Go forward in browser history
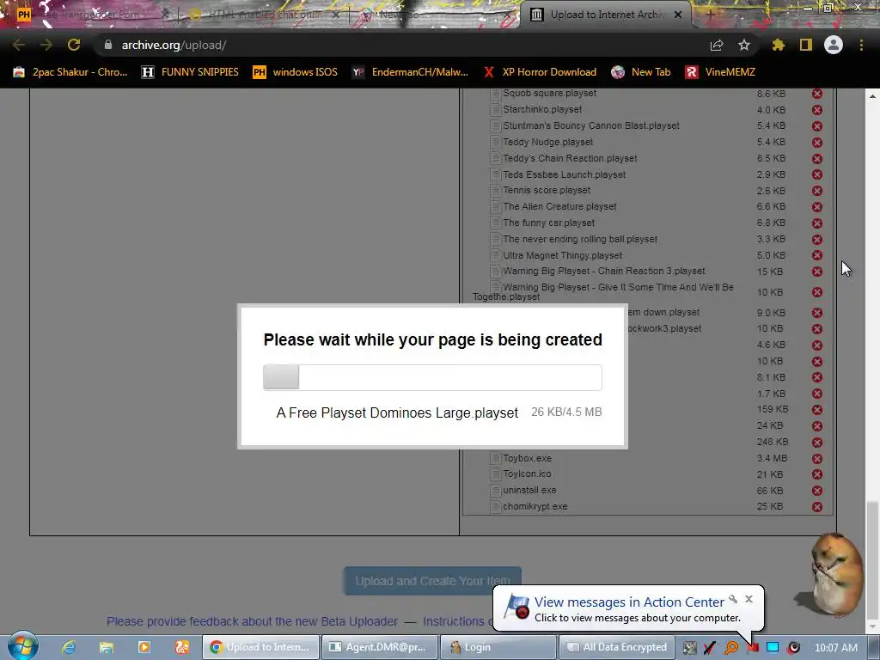This screenshot has width=880, height=660. [46, 45]
